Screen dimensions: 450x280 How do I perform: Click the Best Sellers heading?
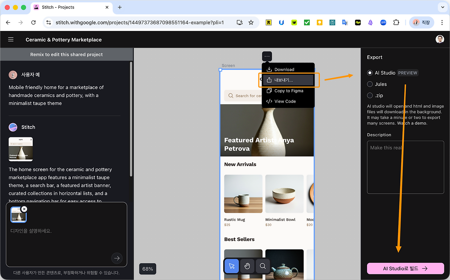point(239,239)
